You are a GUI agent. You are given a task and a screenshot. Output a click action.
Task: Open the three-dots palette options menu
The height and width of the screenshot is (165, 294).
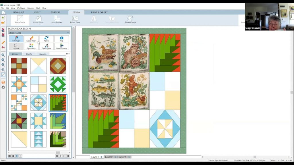pos(68,54)
